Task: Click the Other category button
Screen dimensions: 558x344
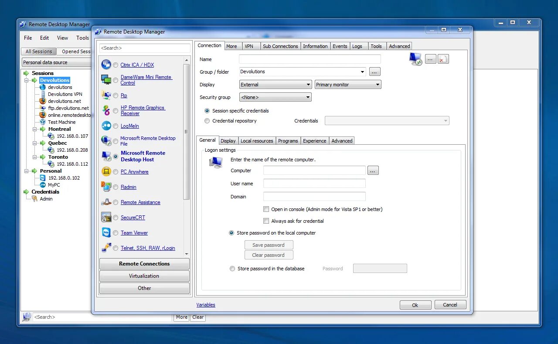Action: click(144, 288)
